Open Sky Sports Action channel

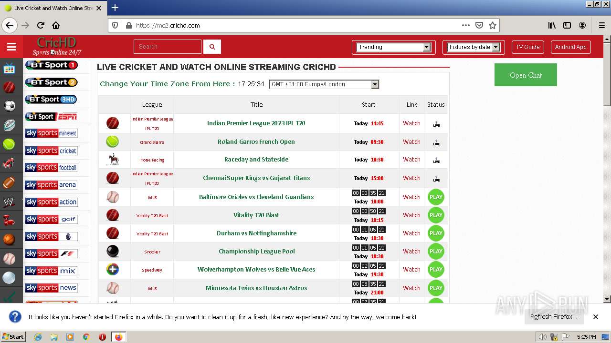pyautogui.click(x=51, y=202)
